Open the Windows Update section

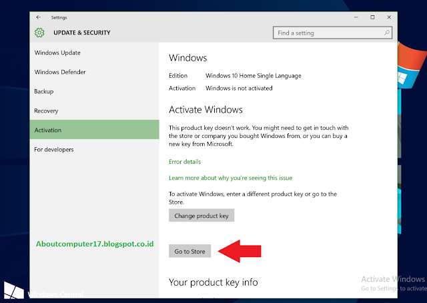pos(94,53)
